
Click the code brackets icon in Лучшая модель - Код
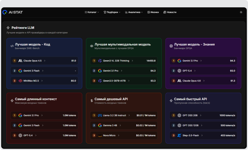[x=12, y=46]
